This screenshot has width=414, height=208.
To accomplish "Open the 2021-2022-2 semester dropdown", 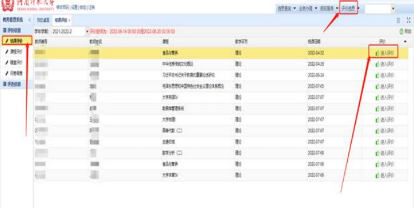I will (x=87, y=31).
